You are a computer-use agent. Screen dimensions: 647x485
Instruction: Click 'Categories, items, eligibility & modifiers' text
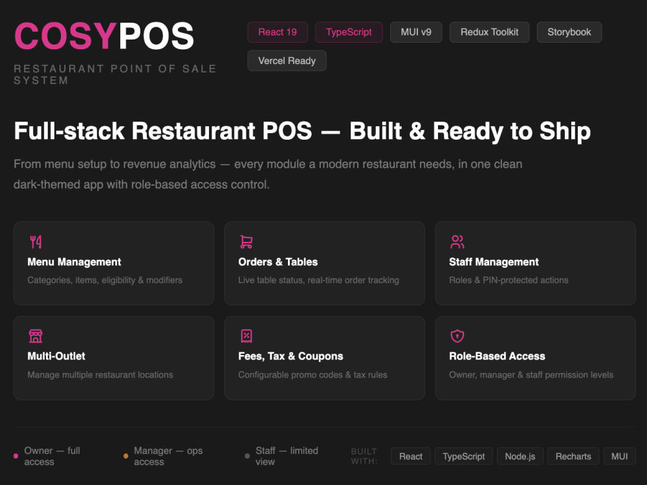point(105,280)
